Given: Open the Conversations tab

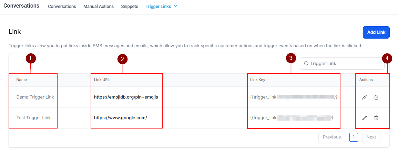Looking at the screenshot, I should click(62, 7).
